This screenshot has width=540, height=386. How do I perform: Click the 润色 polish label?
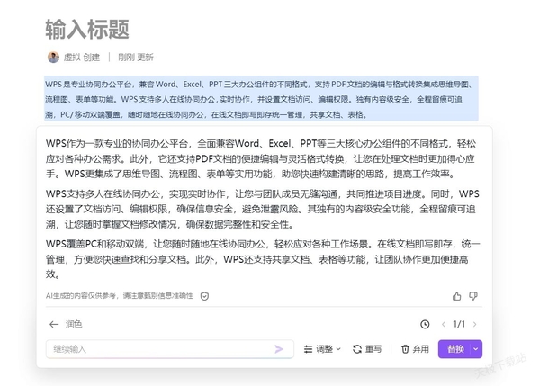coord(74,324)
